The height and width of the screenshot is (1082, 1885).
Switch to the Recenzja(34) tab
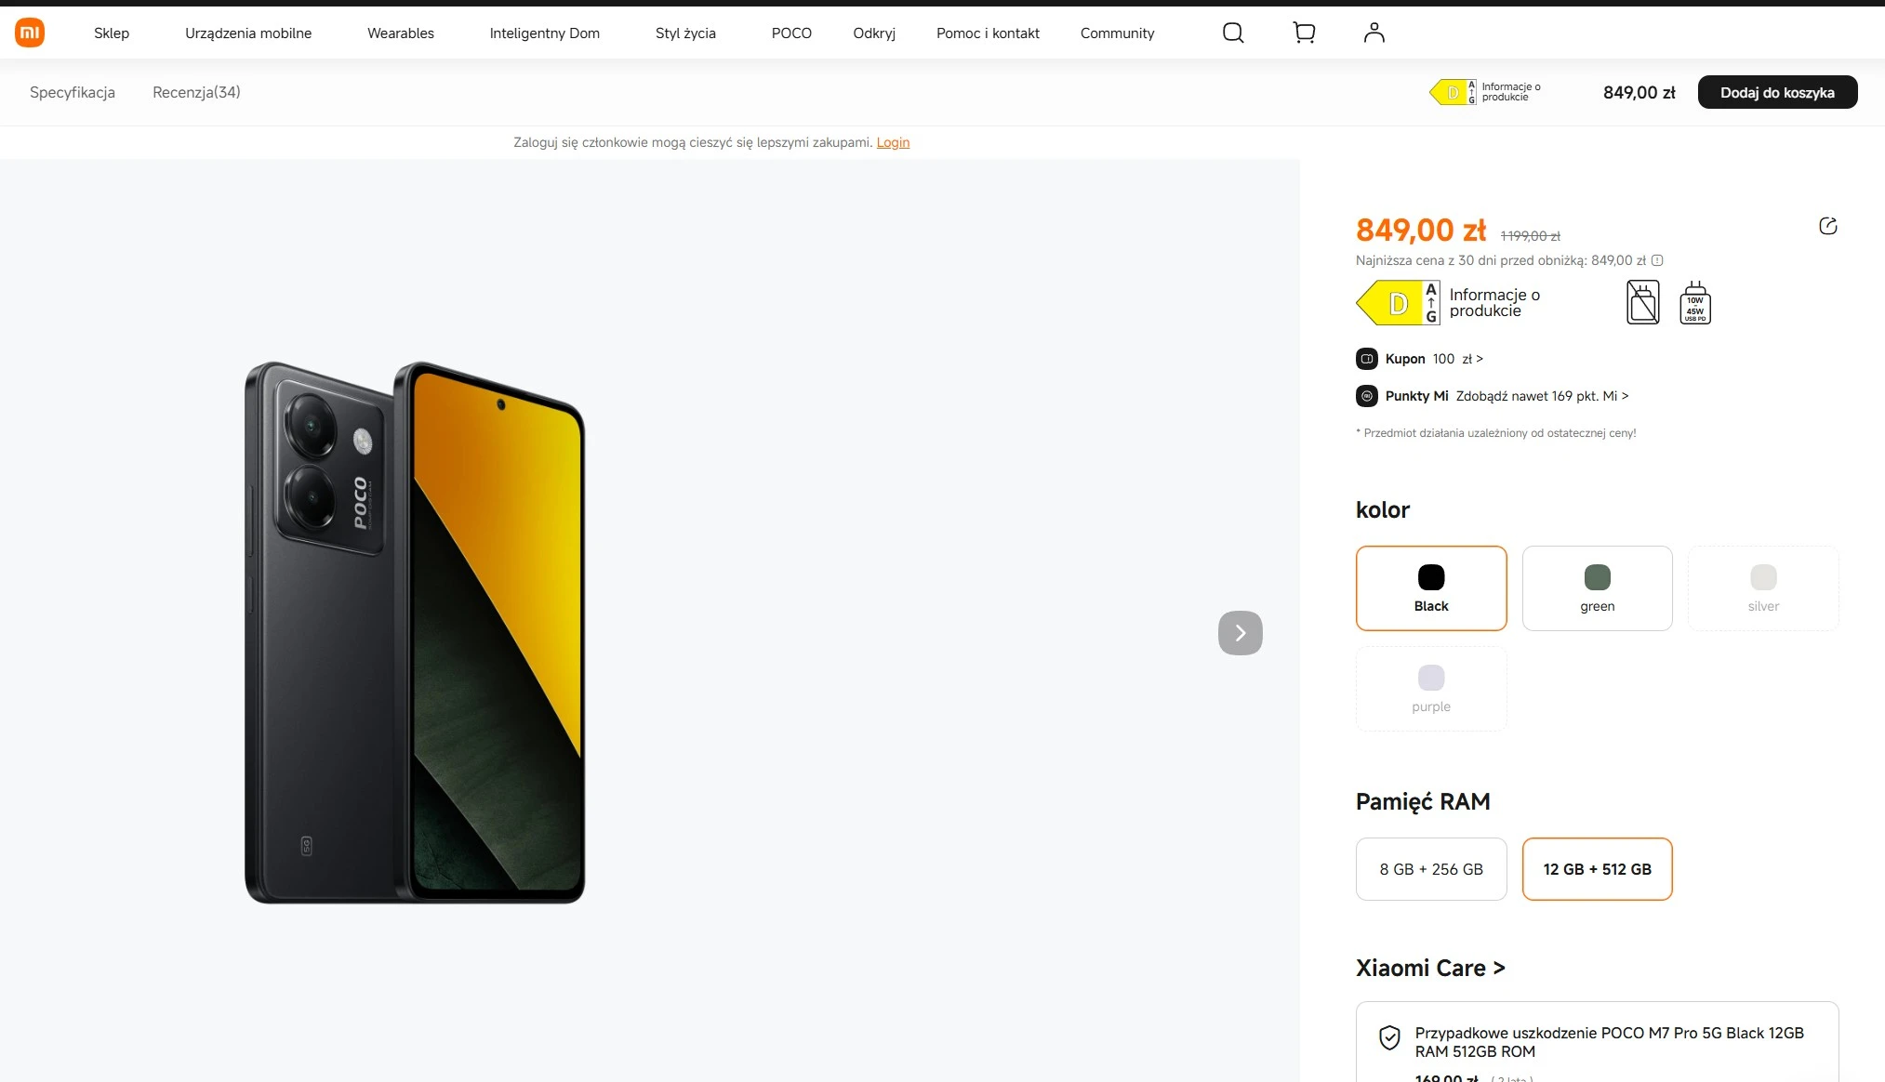pos(196,92)
